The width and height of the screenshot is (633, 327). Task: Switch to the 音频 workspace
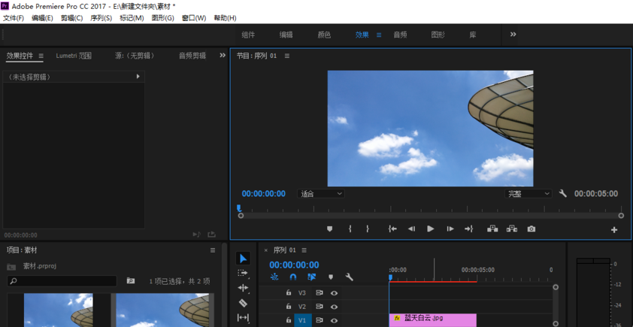point(400,35)
